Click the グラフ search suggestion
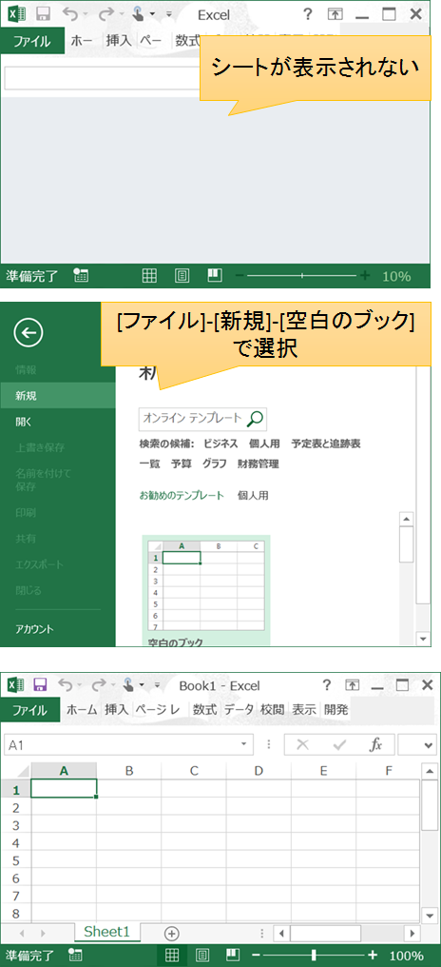 [x=215, y=464]
